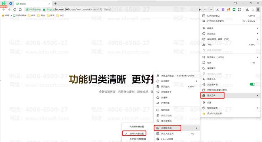Open 代理服务器设置 in submenu
Image resolution: width=262 pixels, height=142 pixels.
pos(137,126)
